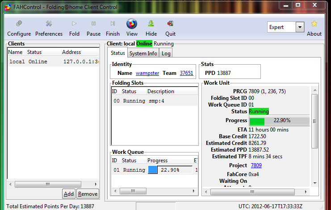331x210 pixels.
Task: Click Work Unit horizontal scrollbar thumb
Action: (252, 192)
